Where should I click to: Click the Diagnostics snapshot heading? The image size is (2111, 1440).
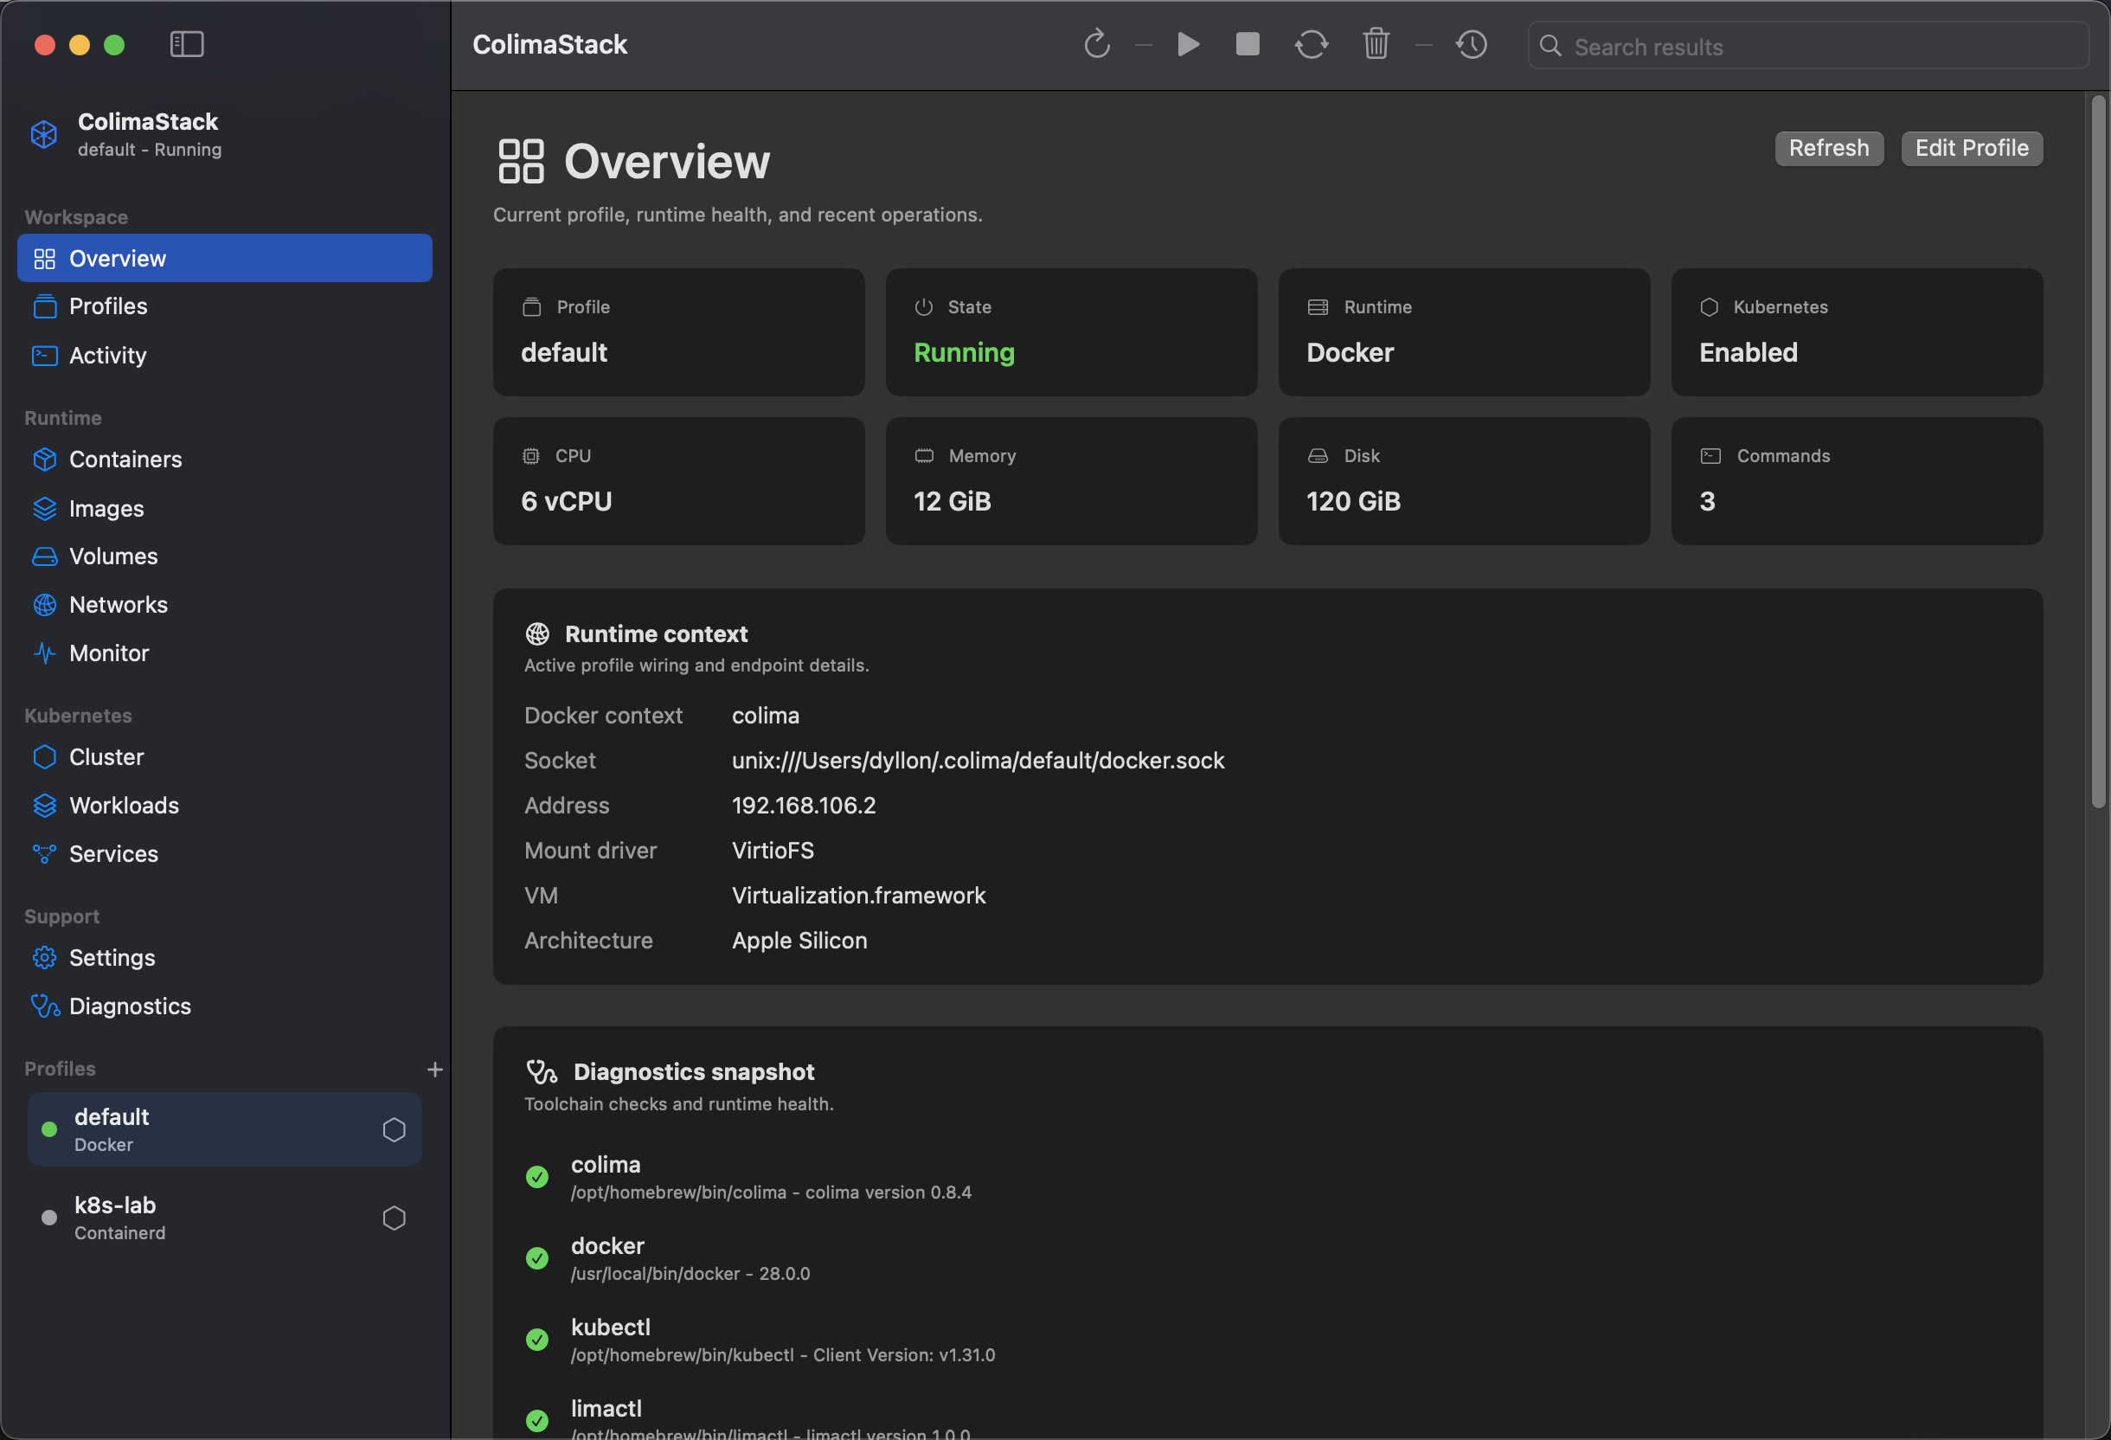tap(694, 1072)
